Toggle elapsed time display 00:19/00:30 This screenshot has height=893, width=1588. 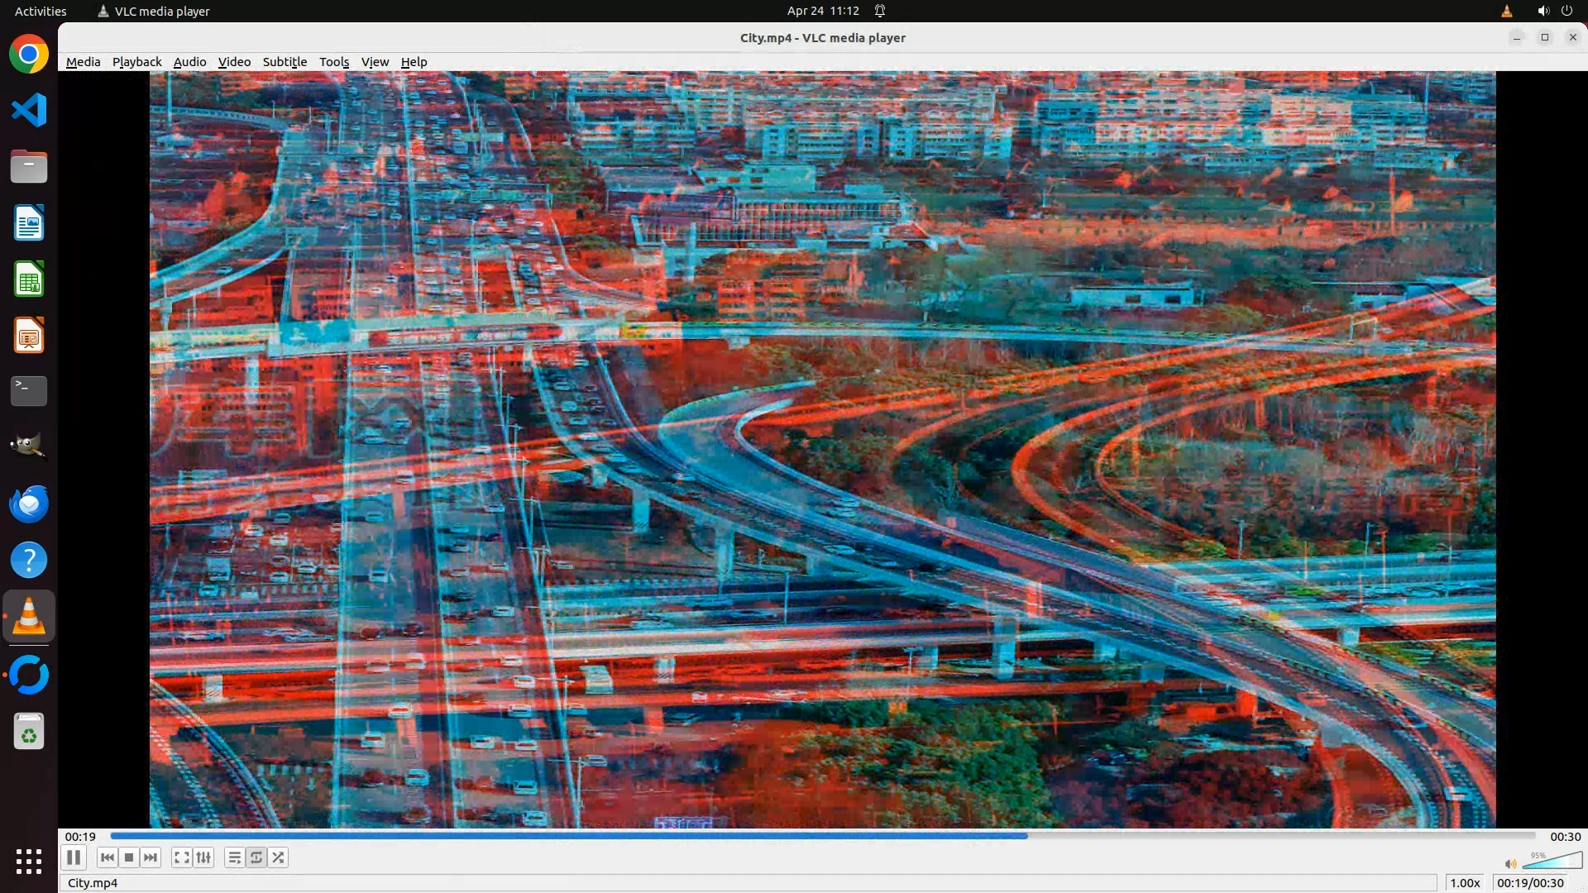click(1529, 883)
